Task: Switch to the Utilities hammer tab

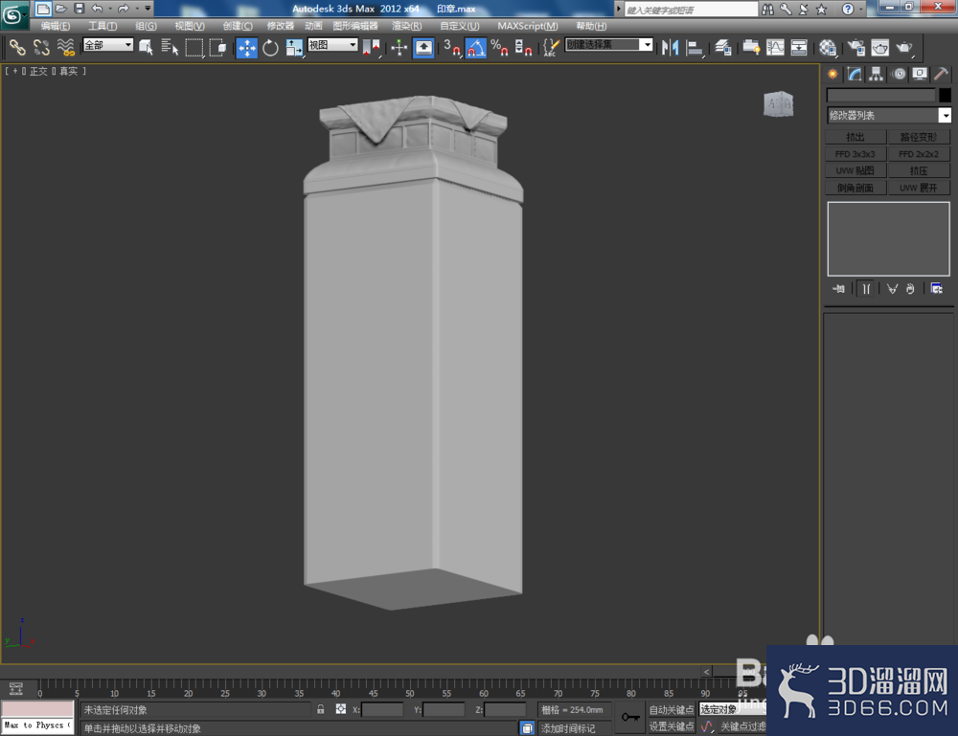Action: (942, 74)
